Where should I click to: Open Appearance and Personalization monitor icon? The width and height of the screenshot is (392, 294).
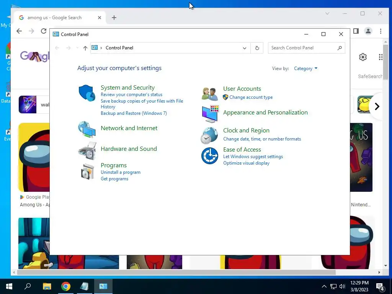[x=210, y=114]
